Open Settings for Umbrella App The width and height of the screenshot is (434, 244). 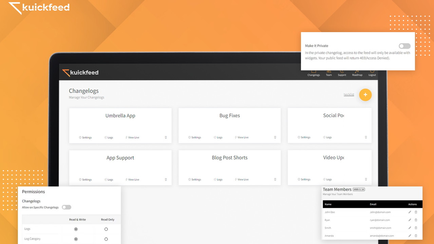86,137
